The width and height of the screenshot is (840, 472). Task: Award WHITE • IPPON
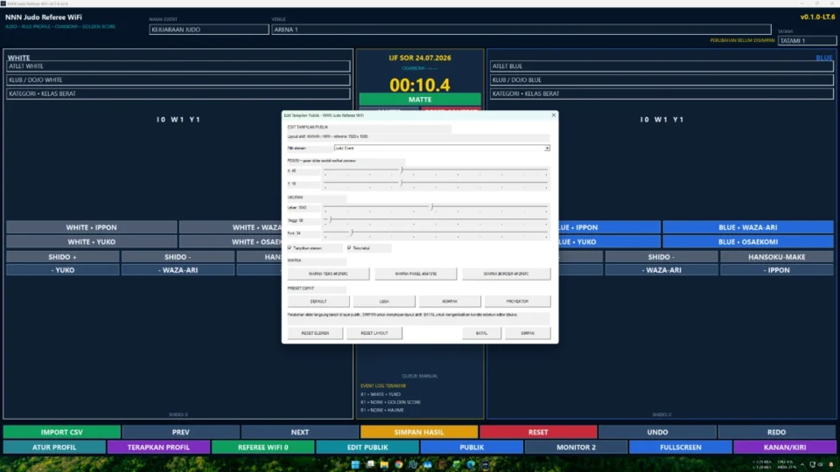click(92, 227)
